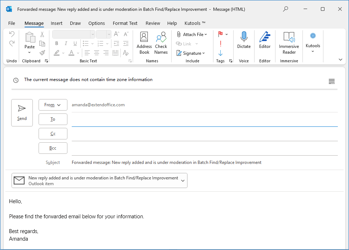Mark the message as High Importance
The height and width of the screenshot is (250, 349).
point(220,43)
